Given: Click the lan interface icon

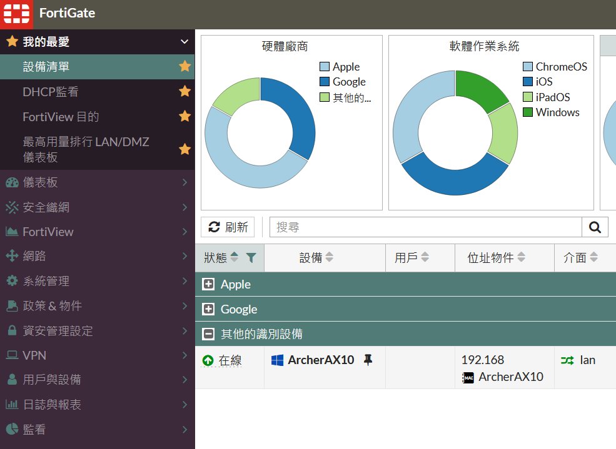Looking at the screenshot, I should click(x=567, y=360).
